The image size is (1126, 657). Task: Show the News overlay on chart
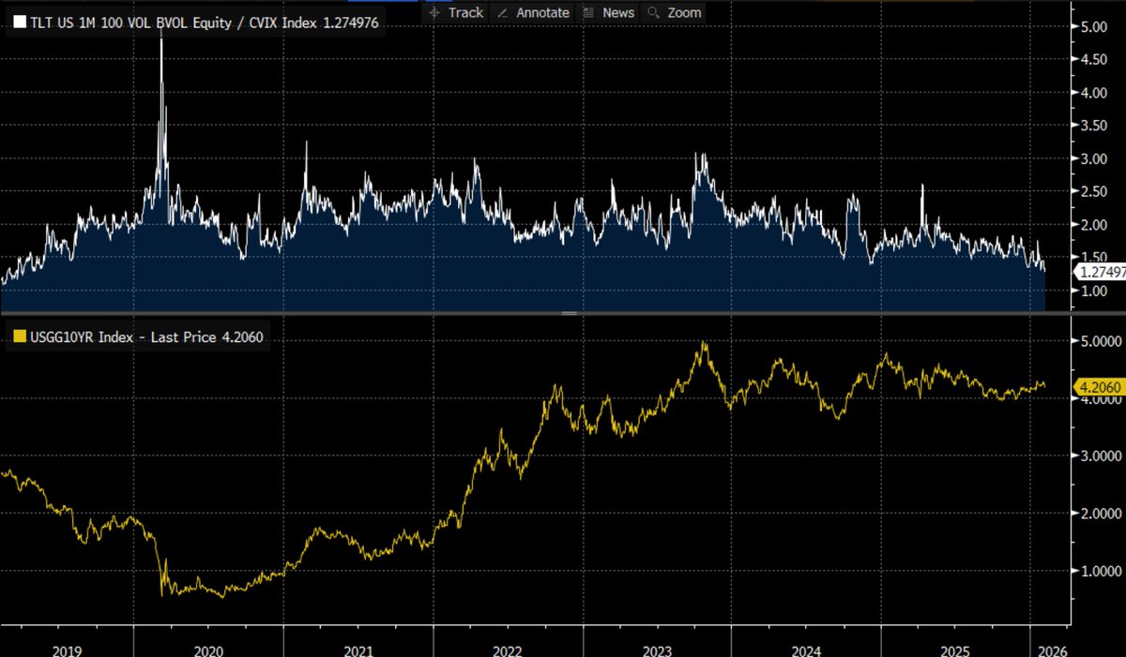point(608,12)
